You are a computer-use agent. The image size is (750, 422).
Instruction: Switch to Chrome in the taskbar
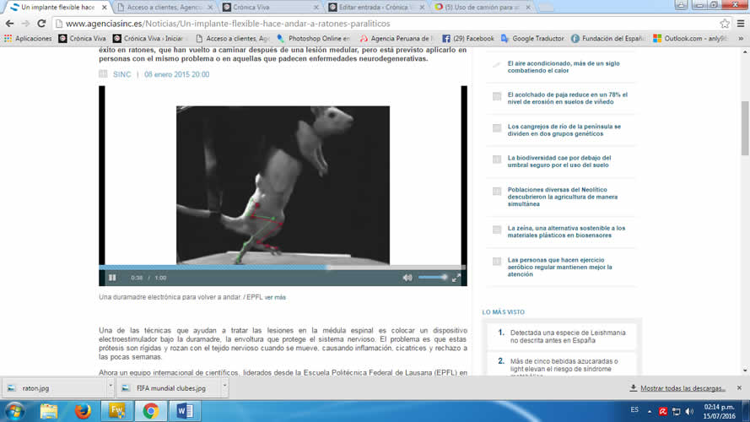point(151,411)
